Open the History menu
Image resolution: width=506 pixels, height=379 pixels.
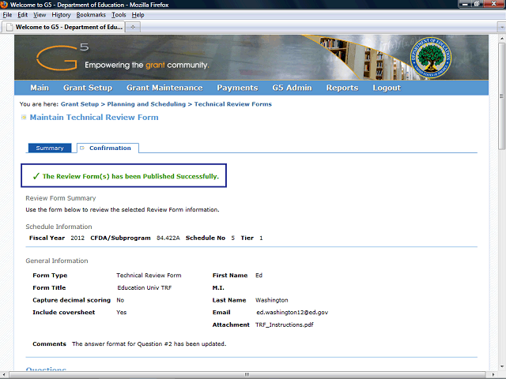[61, 15]
